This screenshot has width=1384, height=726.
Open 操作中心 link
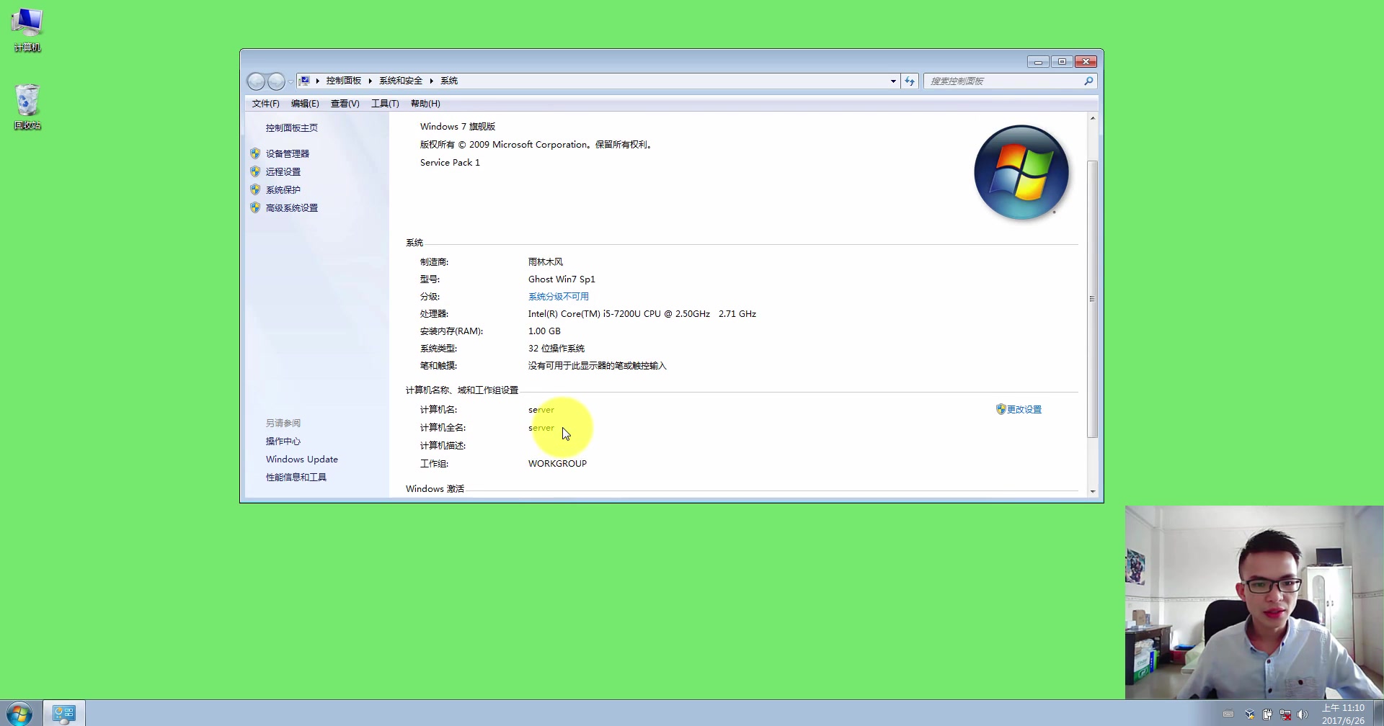283,441
